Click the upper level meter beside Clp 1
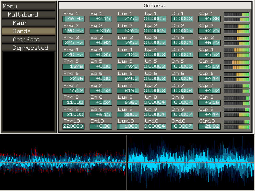255x191 pixels. point(237,14)
